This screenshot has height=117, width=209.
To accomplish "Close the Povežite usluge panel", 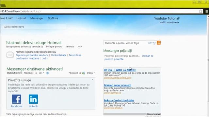I will (92, 79).
